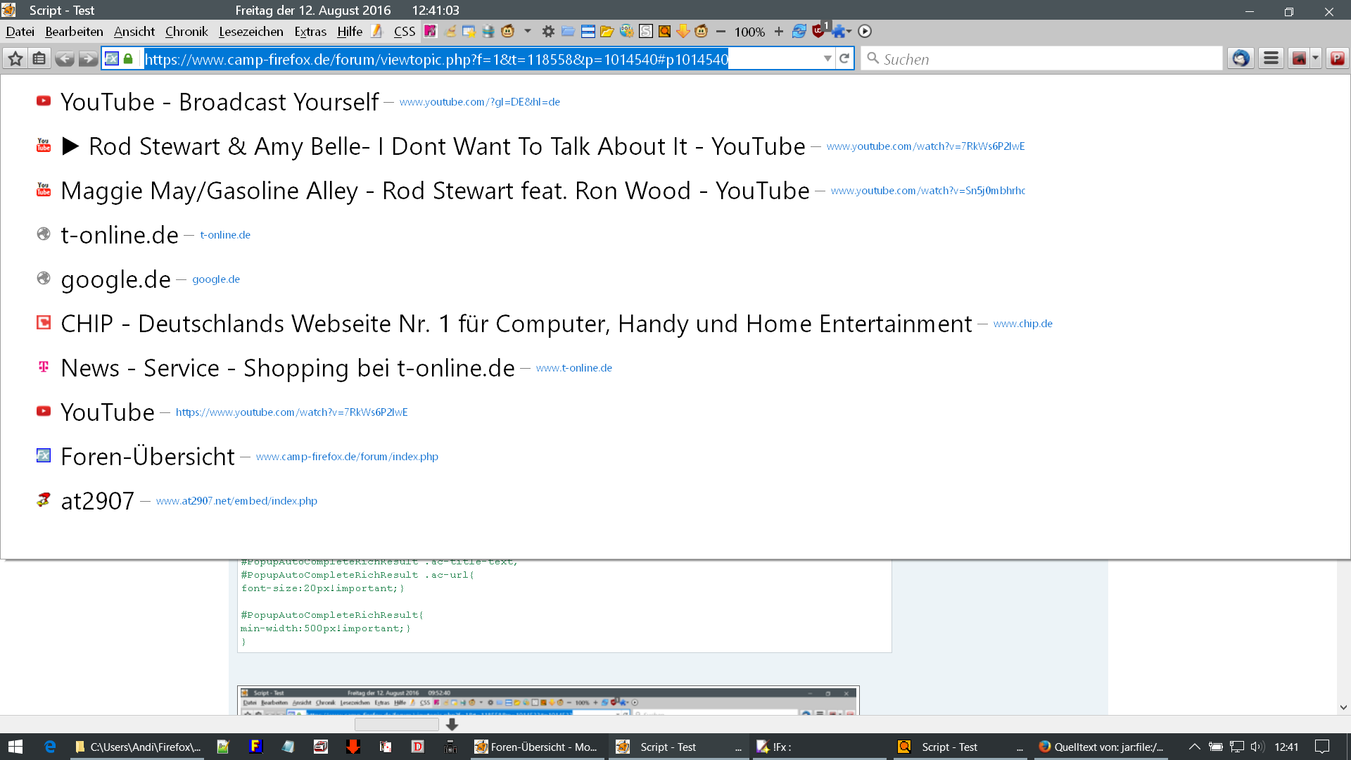Click the page vertical scrollbar down arrow
Image resolution: width=1351 pixels, height=760 pixels.
(x=1343, y=707)
